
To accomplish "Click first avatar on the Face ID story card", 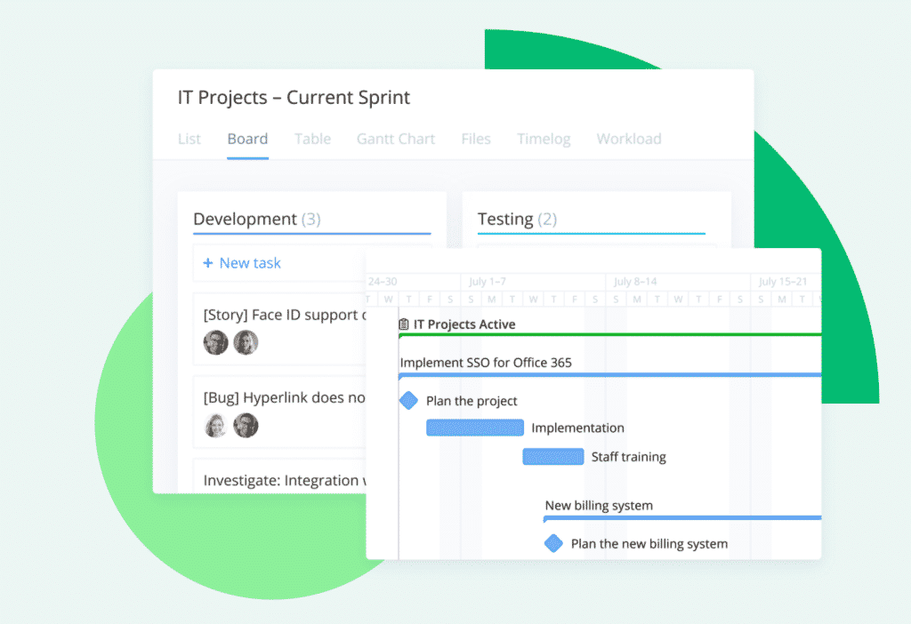I will (215, 342).
